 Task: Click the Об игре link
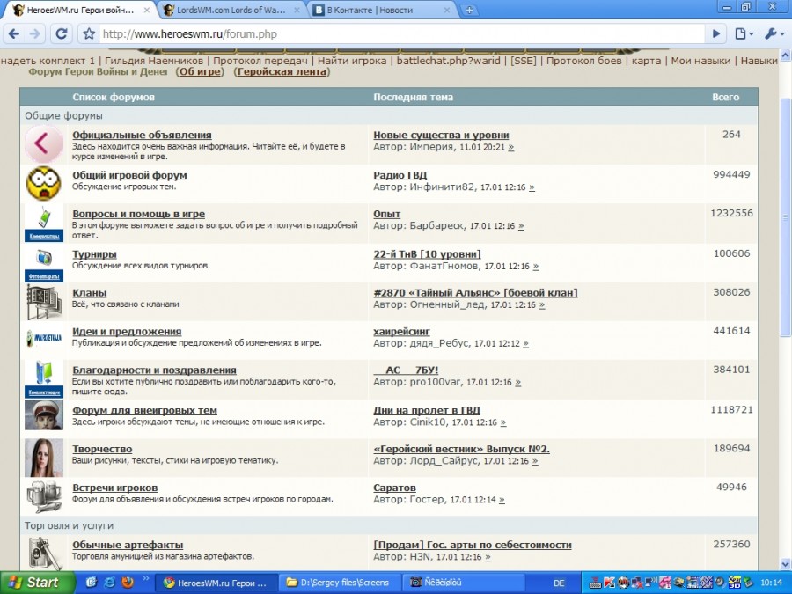pyautogui.click(x=200, y=72)
